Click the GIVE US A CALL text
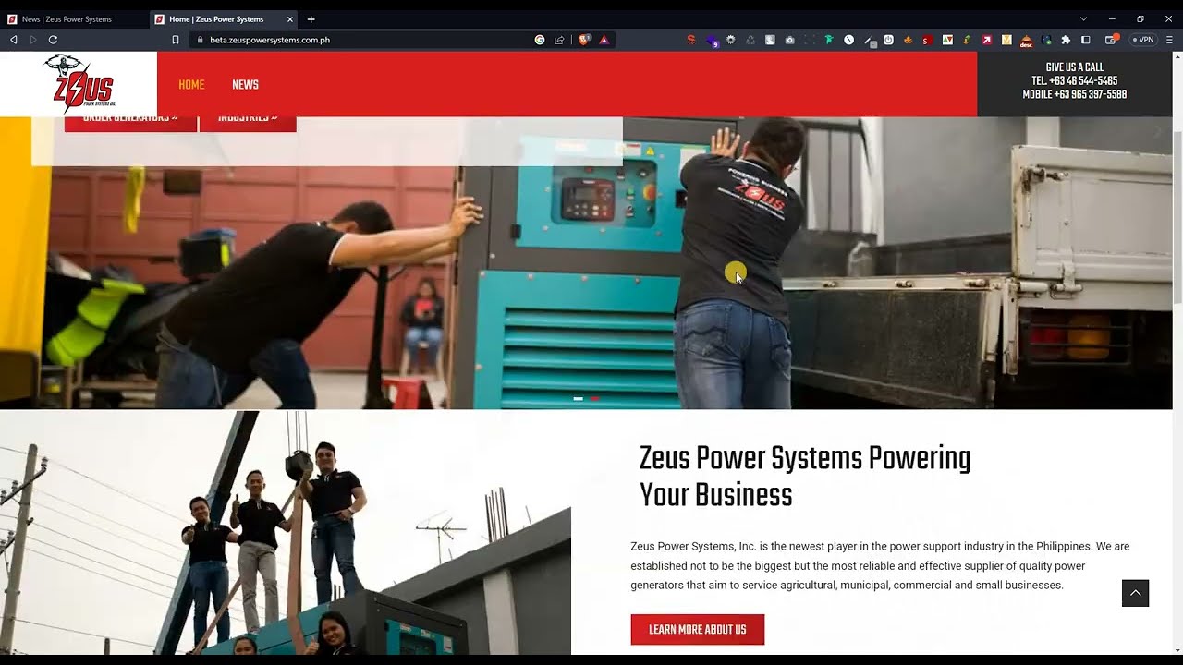The height and width of the screenshot is (665, 1183). [x=1074, y=67]
